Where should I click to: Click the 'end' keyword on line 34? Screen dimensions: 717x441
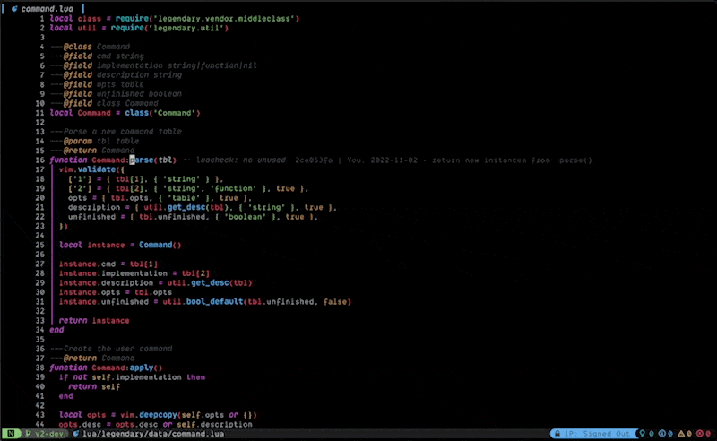pos(56,330)
